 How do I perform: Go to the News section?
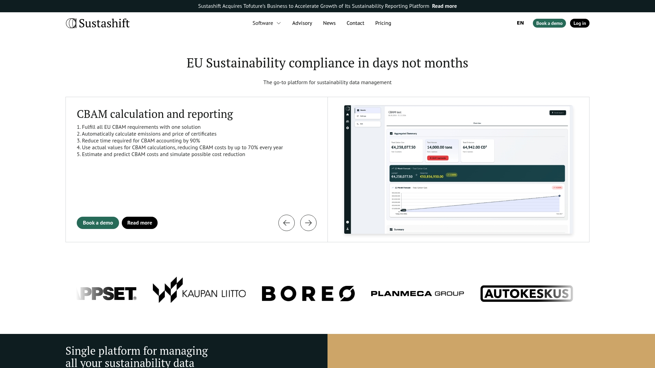[x=329, y=23]
